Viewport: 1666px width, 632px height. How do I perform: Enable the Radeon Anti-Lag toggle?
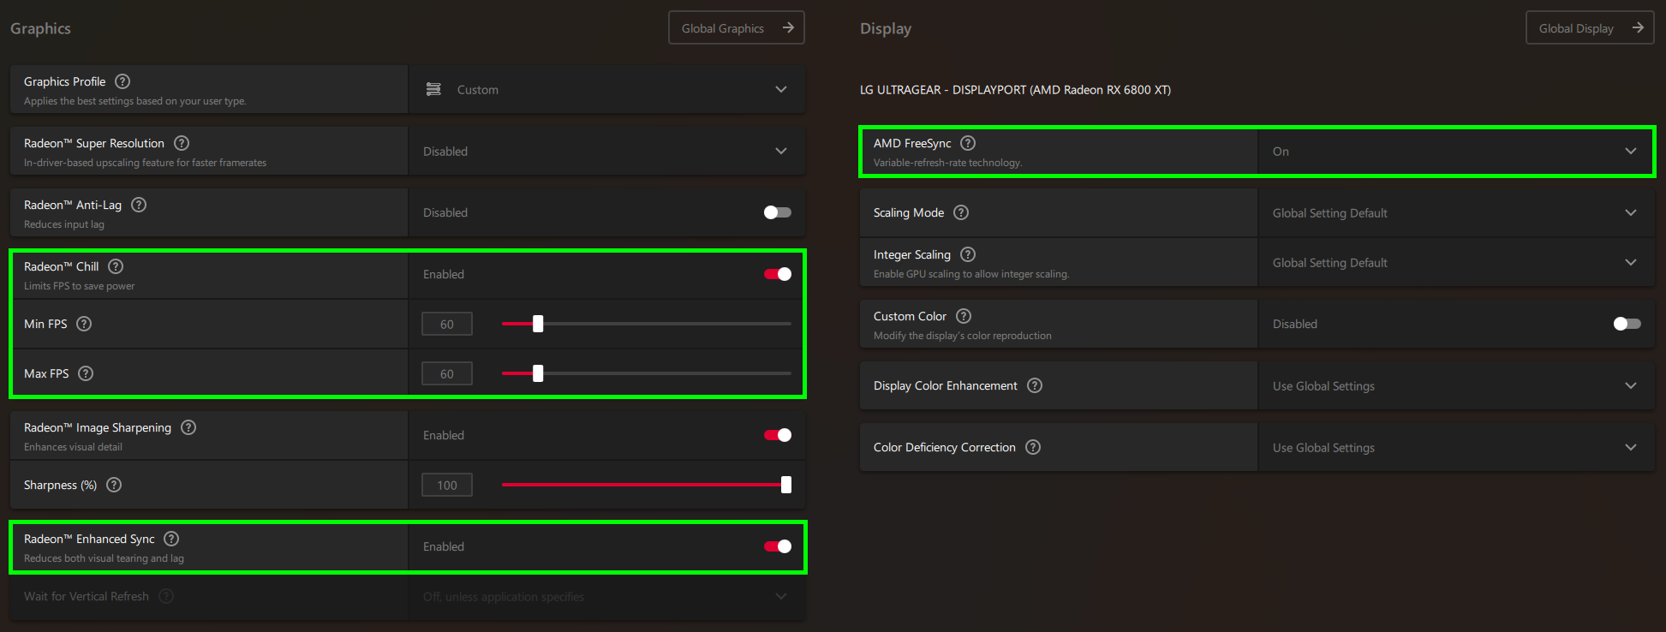[x=777, y=212]
